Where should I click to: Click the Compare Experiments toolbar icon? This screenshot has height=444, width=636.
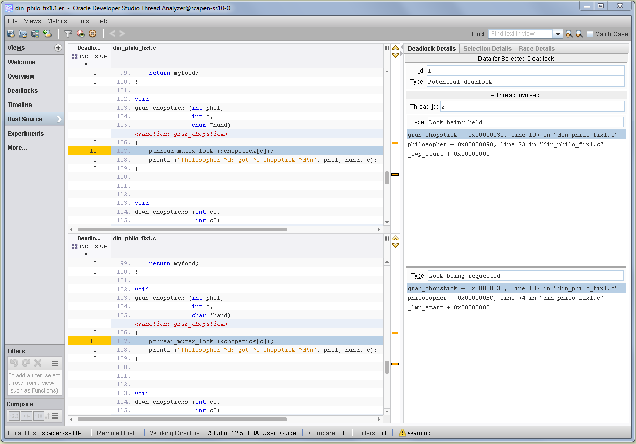pyautogui.click(x=35, y=34)
